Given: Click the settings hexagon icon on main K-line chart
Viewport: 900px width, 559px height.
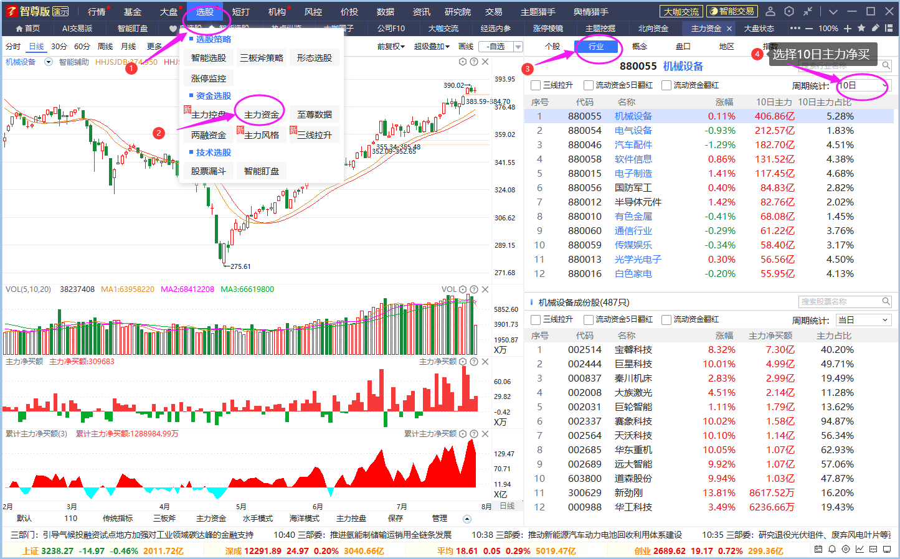Looking at the screenshot, I should [x=463, y=62].
